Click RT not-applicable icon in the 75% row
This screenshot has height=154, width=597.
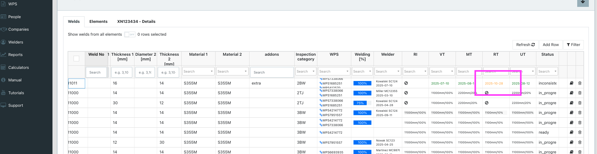tap(487, 103)
